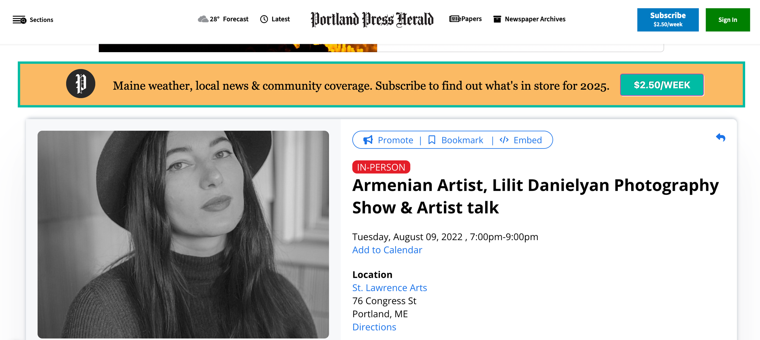The image size is (760, 340).
Task: Click the clock icon next to Latest
Action: [x=264, y=19]
